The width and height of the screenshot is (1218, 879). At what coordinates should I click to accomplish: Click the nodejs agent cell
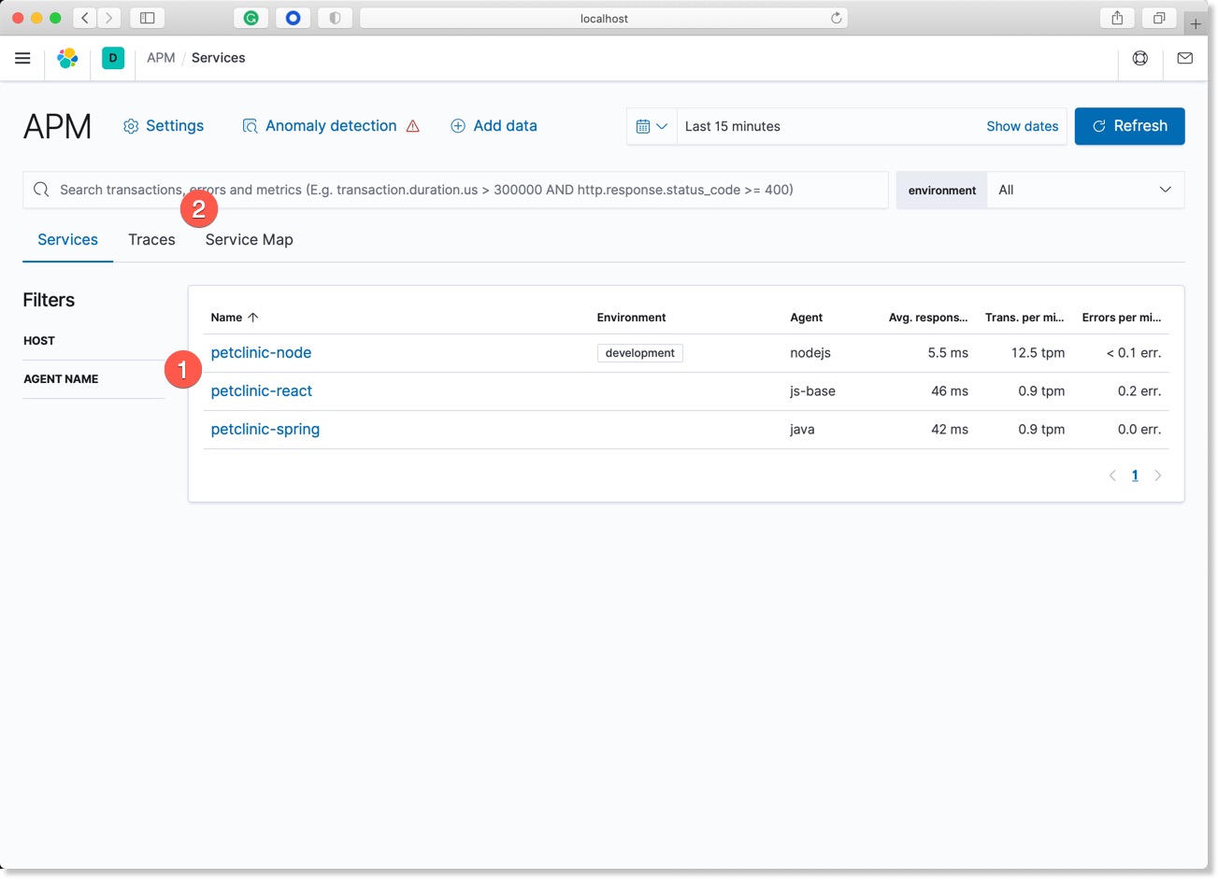(x=810, y=353)
